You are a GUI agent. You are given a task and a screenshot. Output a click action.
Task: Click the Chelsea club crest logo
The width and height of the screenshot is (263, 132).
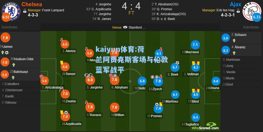coord(11,11)
